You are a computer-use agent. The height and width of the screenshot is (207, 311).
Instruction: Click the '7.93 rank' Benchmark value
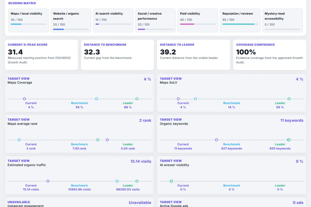pos(79,149)
